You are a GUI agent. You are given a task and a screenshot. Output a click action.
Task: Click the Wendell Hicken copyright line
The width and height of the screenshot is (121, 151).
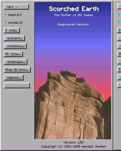pyautogui.click(x=73, y=147)
